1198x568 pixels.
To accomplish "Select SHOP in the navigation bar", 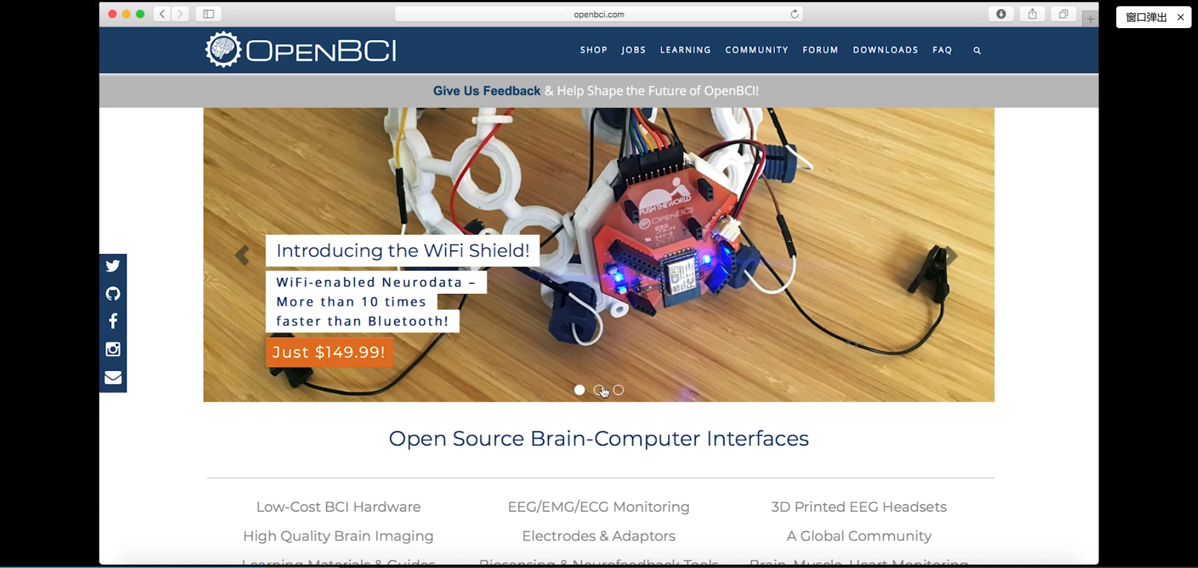I will click(x=593, y=50).
